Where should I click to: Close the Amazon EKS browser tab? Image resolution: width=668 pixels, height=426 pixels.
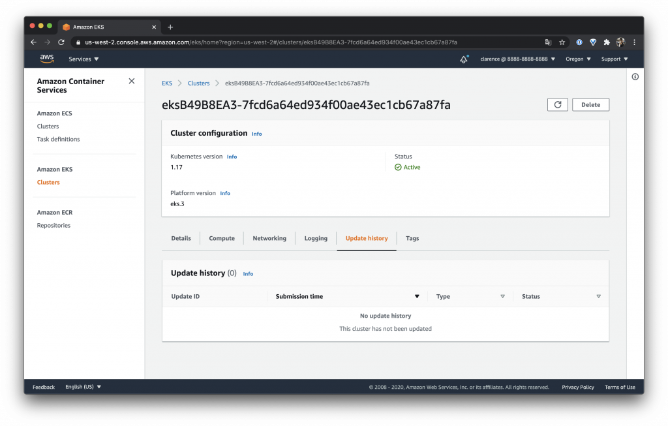(154, 27)
